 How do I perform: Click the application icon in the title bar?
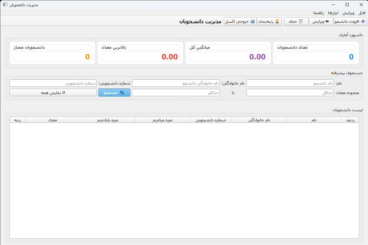(5, 5)
